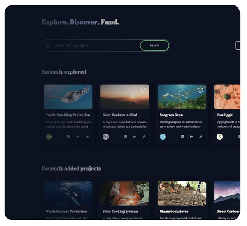
Task: Click 'Working to save turtle hatchlings' description
Action: [68, 124]
